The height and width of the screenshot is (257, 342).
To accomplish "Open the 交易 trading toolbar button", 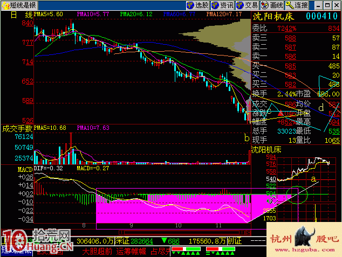I will click(248, 5).
